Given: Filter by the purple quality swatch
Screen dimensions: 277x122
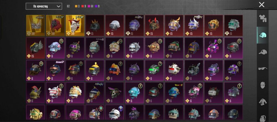Looking at the screenshot, I should click(96, 6).
